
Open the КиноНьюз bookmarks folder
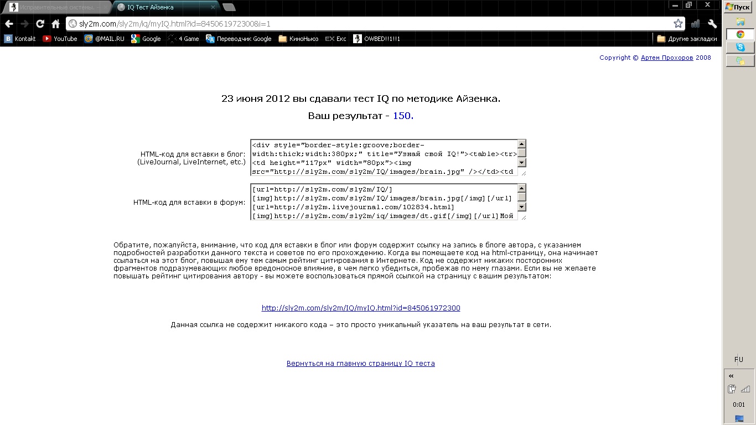coord(298,39)
